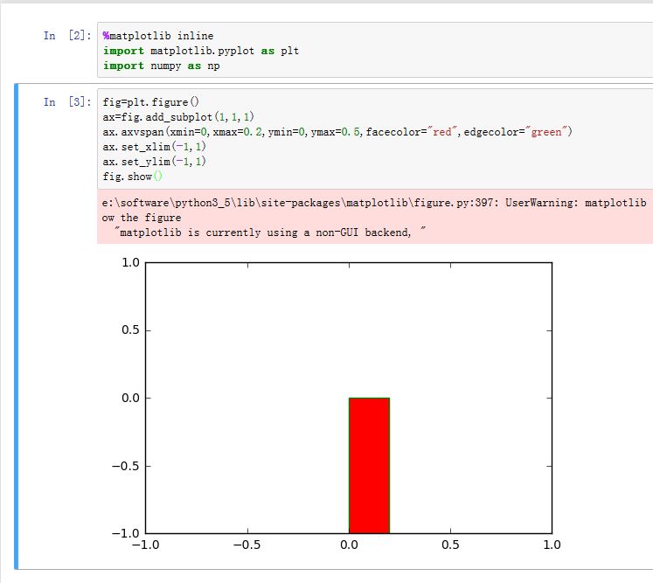Click the 'import matplotlib.pyplot as plt' line

201,51
